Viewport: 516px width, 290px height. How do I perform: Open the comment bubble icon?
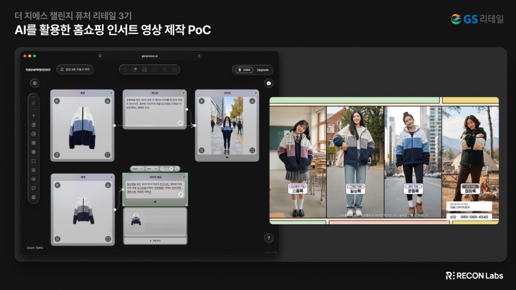point(34,188)
